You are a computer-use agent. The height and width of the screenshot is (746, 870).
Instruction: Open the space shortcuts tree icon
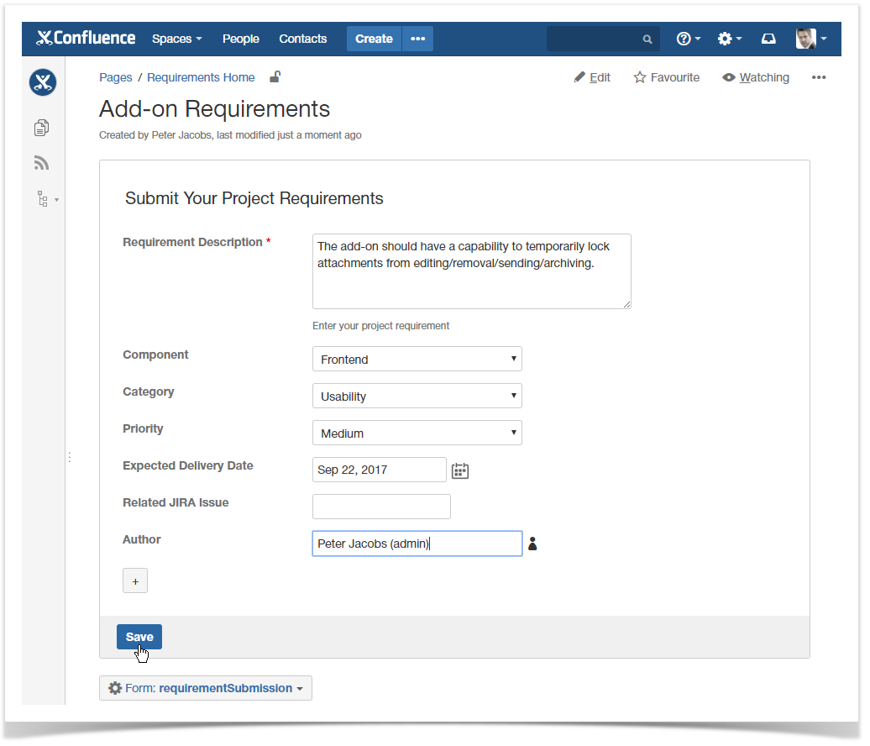(42, 198)
